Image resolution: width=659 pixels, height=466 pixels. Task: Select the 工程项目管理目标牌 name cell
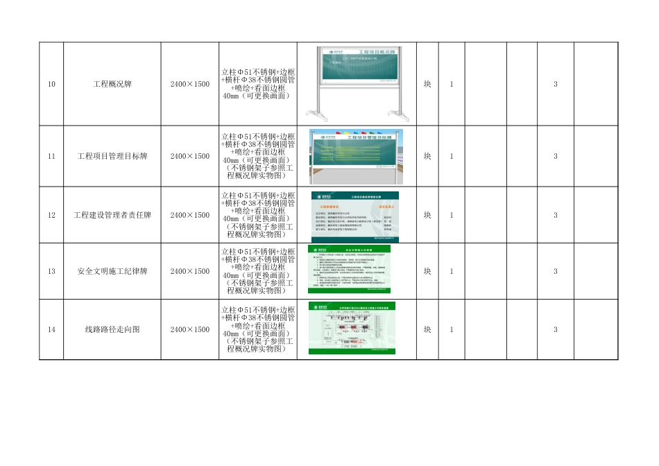(111, 156)
